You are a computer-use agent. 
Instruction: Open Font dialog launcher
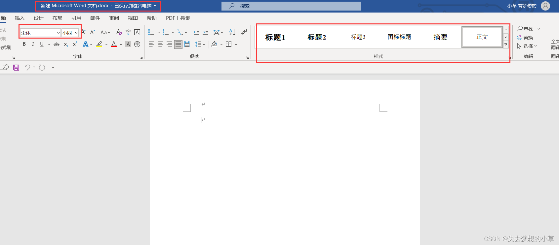click(141, 57)
